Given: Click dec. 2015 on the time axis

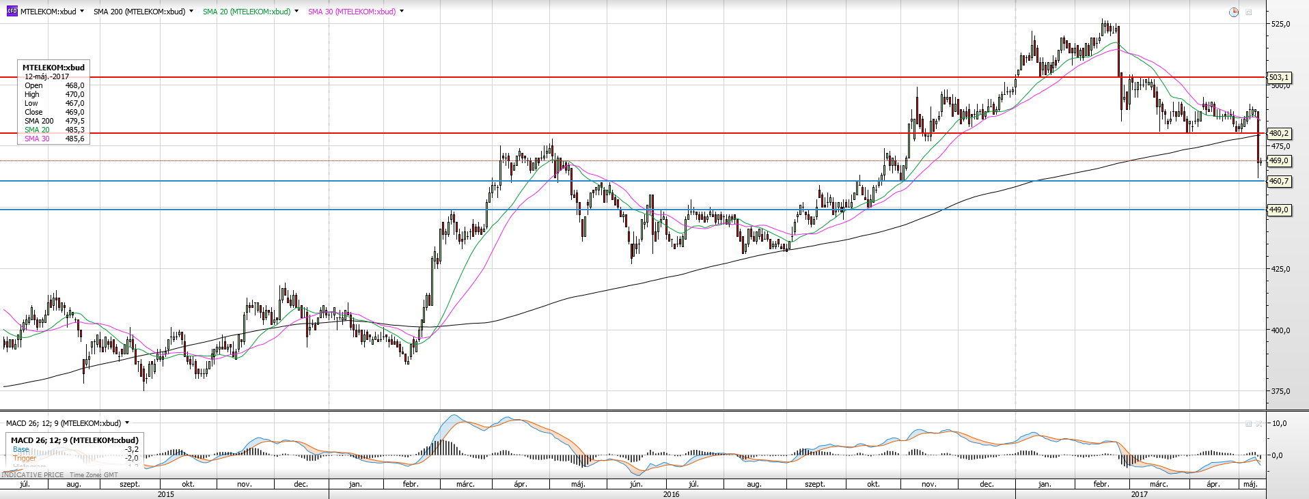Looking at the screenshot, I should click(x=301, y=484).
